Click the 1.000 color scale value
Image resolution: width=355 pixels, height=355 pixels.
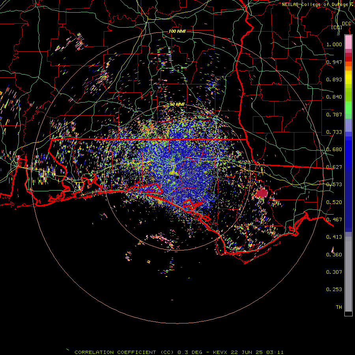tap(334, 44)
